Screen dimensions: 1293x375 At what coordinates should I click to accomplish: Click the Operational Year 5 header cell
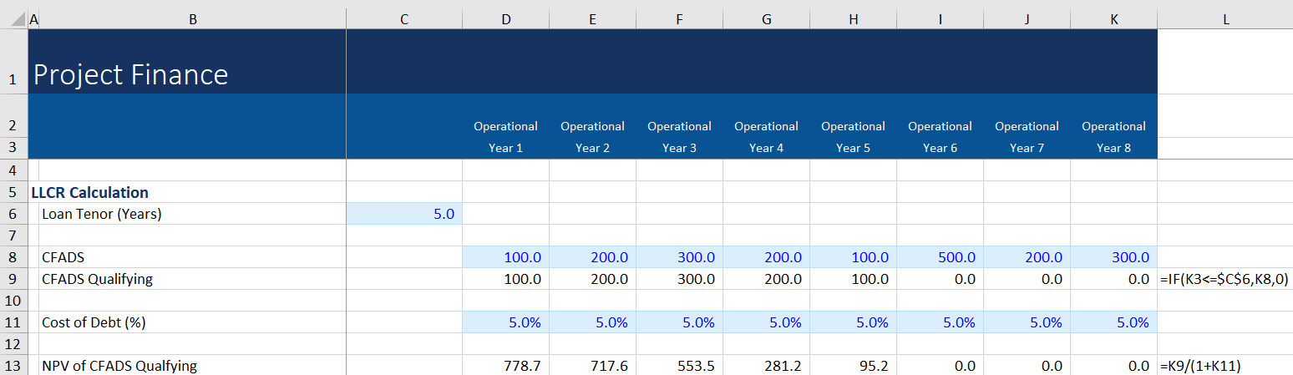coord(853,137)
